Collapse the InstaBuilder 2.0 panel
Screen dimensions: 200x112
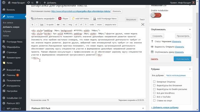190,6
